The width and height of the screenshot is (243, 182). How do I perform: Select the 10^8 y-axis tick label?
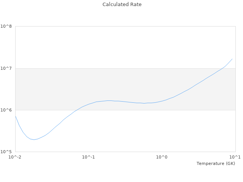(x=6, y=27)
